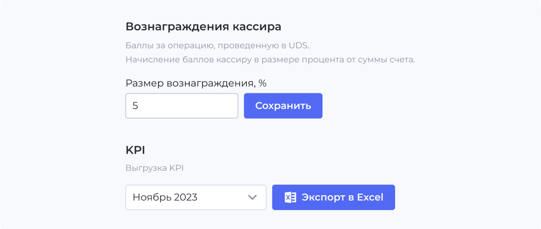
Task: Click the Размер вознаграждения, % label
Action: [x=196, y=83]
